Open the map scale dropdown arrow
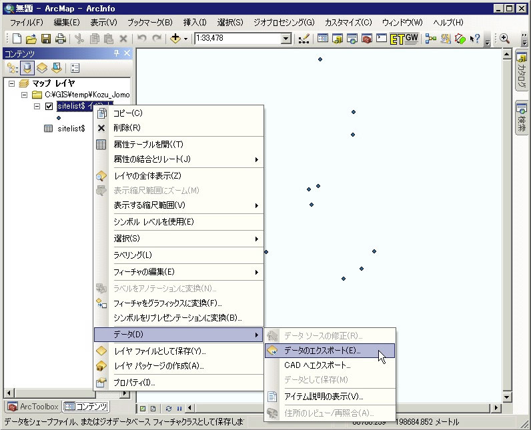Image resolution: width=531 pixels, height=430 pixels. (286, 39)
